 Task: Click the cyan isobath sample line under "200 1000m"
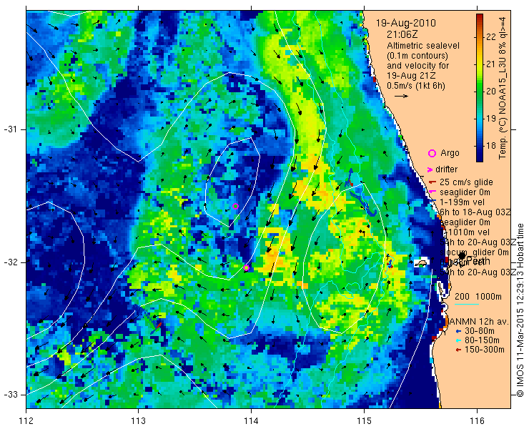[467, 304]
